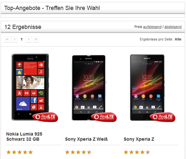
Task: Sort price descending via absteigend link
Action: [173, 27]
